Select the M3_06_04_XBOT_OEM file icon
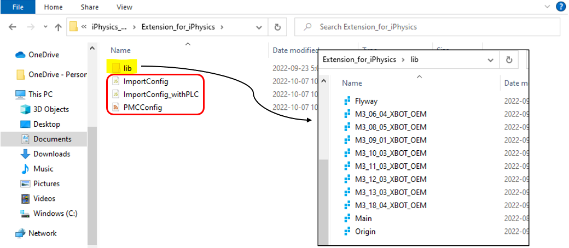 click(x=347, y=114)
